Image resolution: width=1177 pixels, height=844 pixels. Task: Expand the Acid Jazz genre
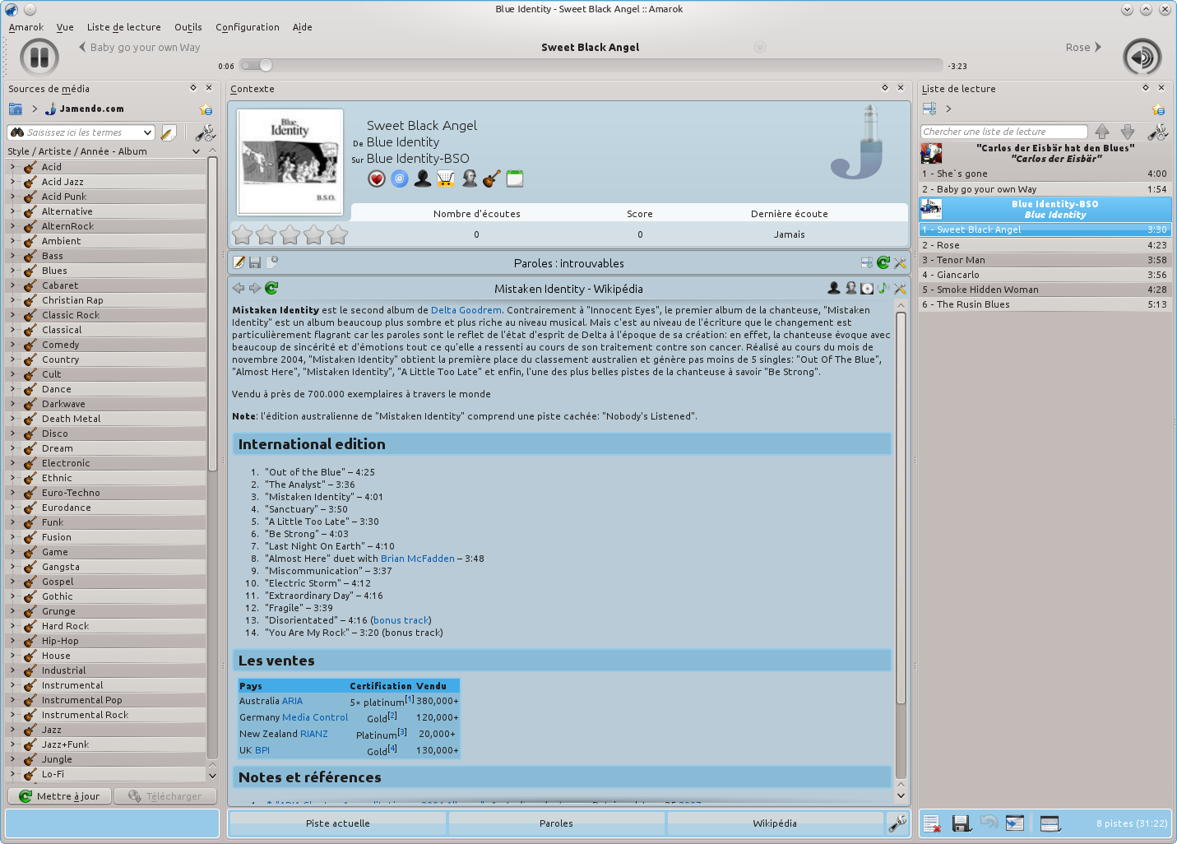(x=12, y=182)
